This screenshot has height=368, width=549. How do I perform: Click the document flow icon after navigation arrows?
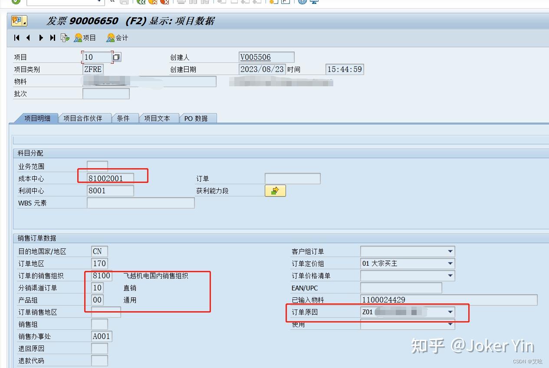click(65, 37)
